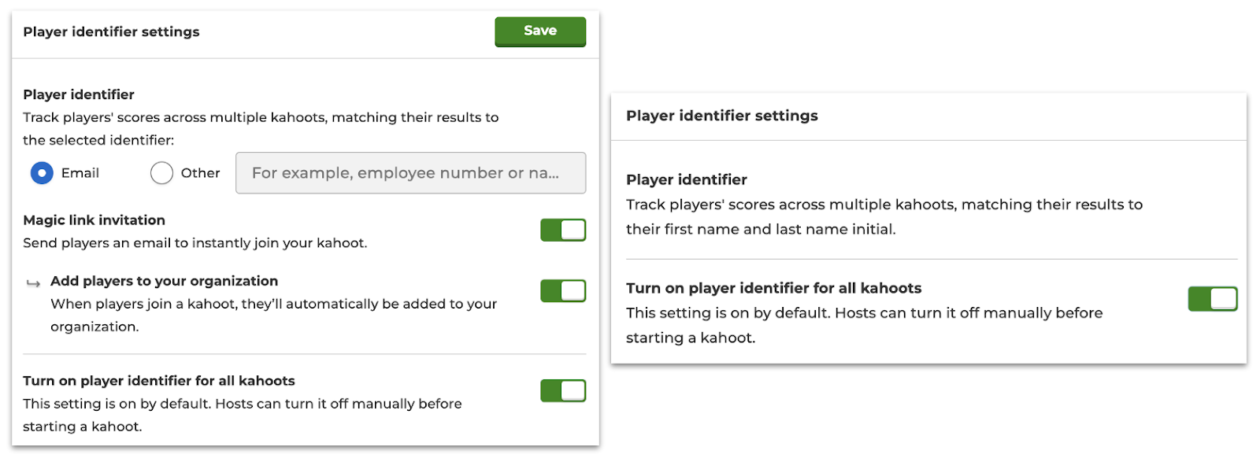Select the Email radio button
Image resolution: width=1260 pixels, height=462 pixels.
[42, 173]
